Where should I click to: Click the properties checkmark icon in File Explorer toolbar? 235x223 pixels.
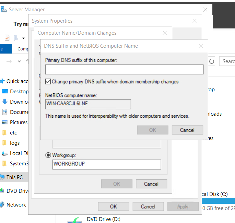pyautogui.click(x=7, y=38)
